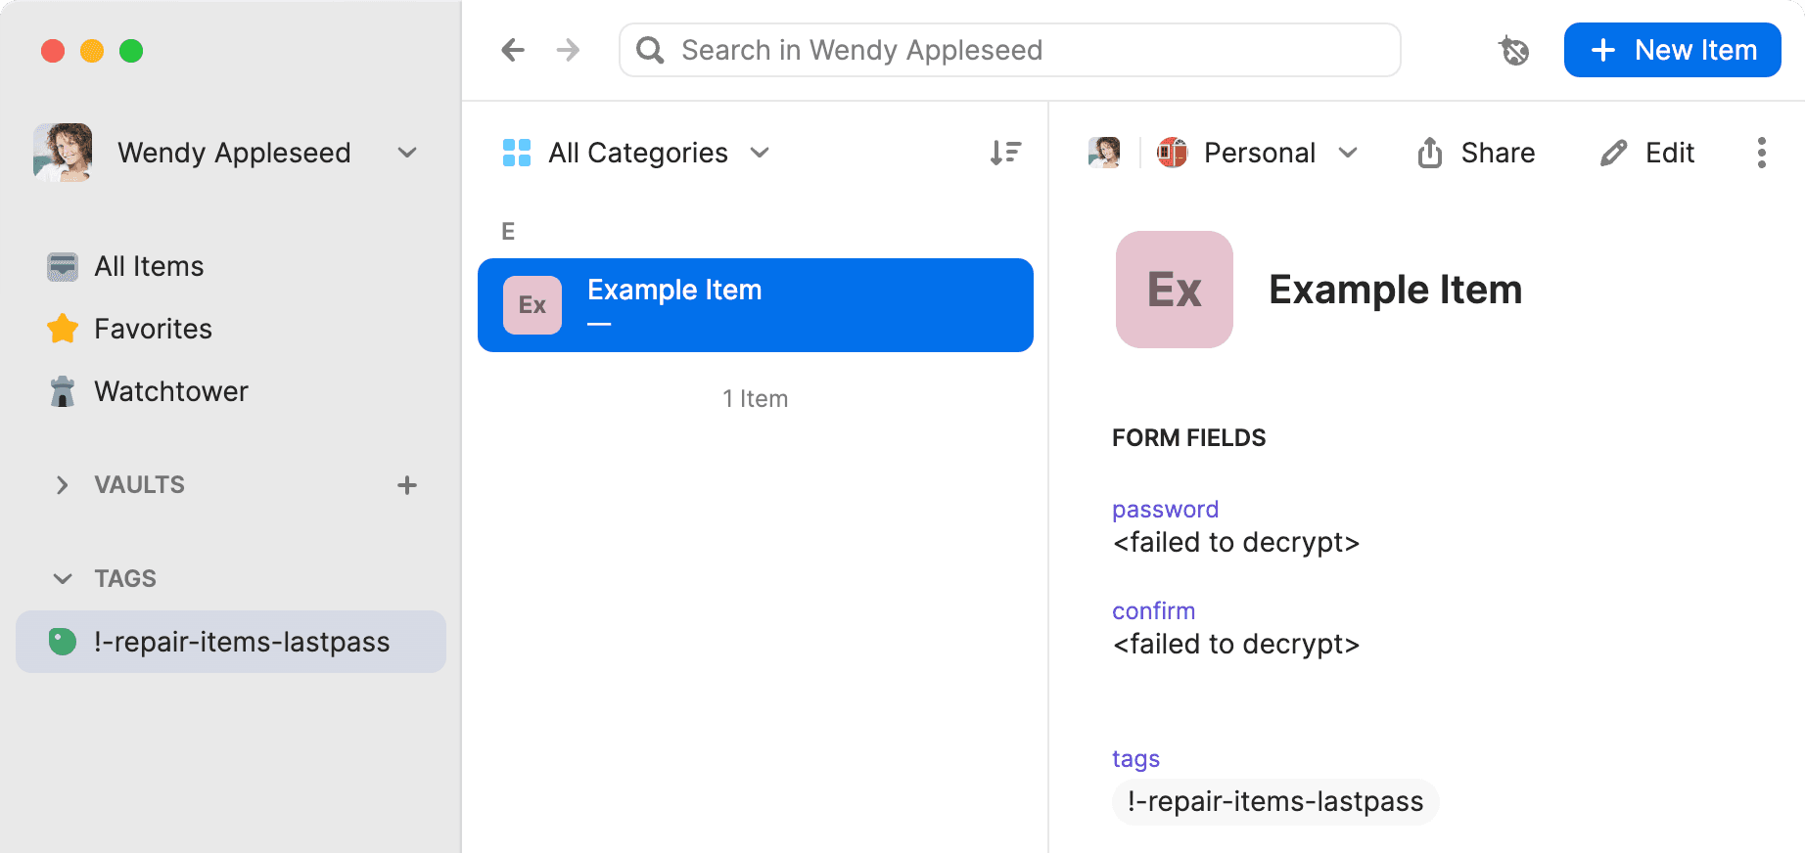Click the Watchtower alert icon in toolbar

click(x=1514, y=50)
